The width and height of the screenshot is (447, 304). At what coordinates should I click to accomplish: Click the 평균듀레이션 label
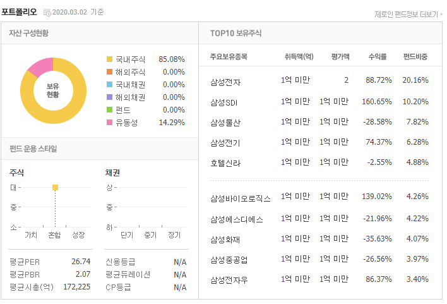point(128,274)
